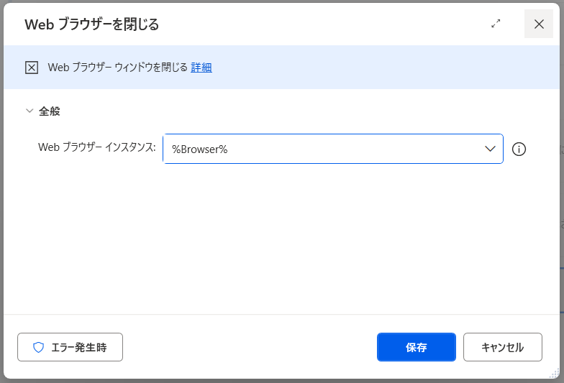Click the resize grip at dialog corner

pos(554,373)
